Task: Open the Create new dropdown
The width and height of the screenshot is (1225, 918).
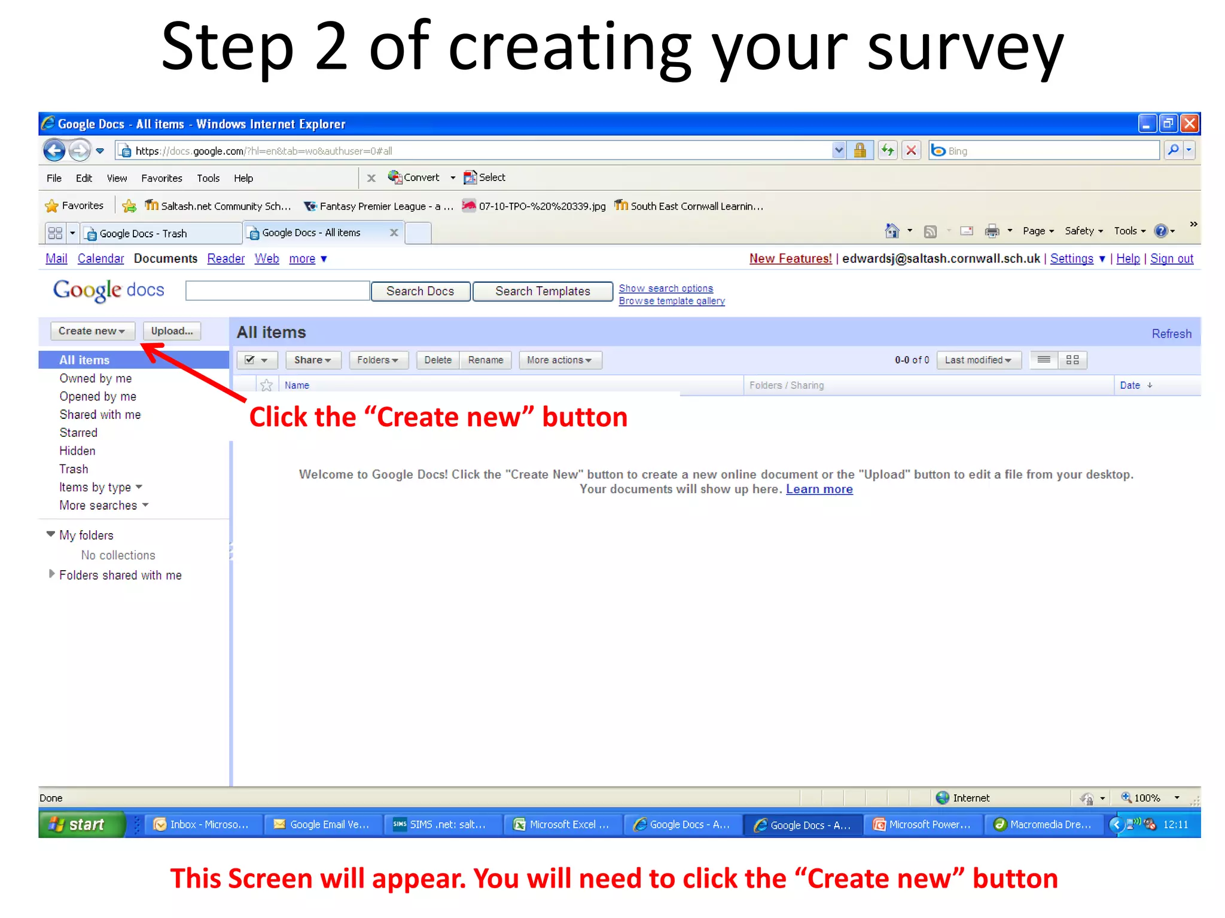Action: (93, 331)
